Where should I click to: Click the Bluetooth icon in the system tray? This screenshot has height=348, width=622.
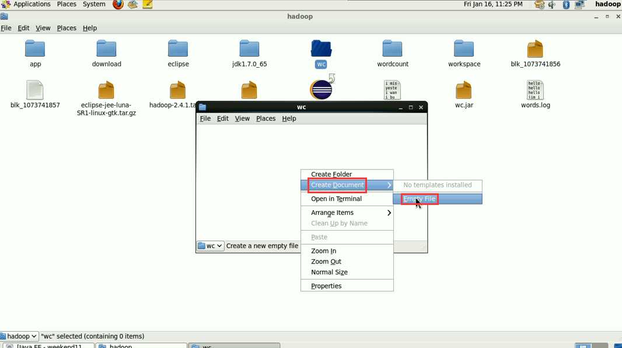coord(566,4)
